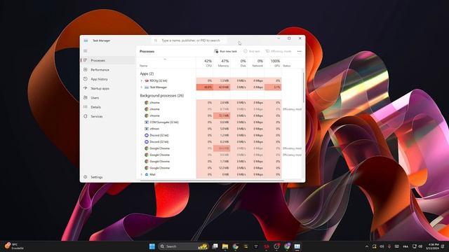Select the RDCfg (32 bit) app icon
Viewport: 449px width, 252px height.
click(147, 81)
